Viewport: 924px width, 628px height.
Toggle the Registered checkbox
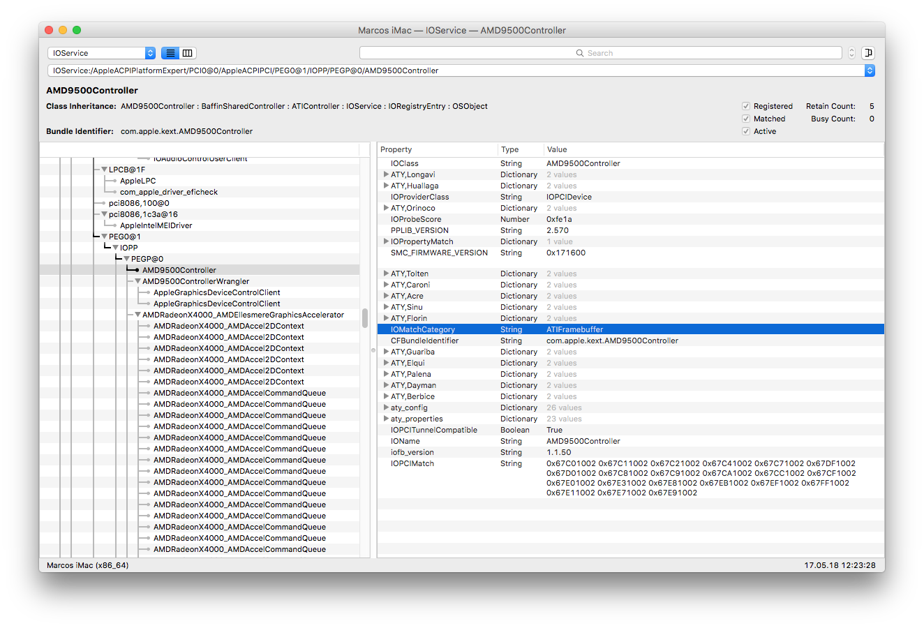746,106
